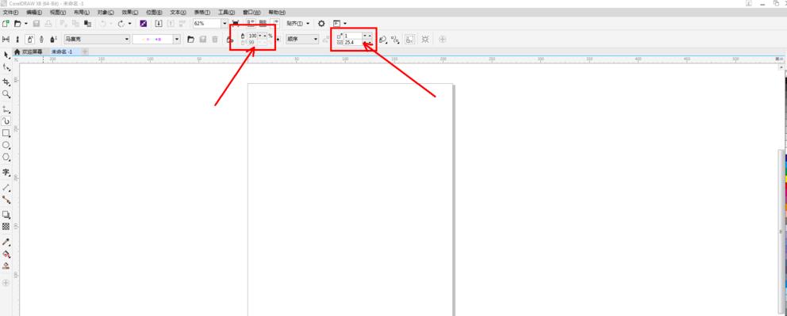Screen dimensions: 787x316
Task: Open the 文件(F) menu
Action: point(10,12)
